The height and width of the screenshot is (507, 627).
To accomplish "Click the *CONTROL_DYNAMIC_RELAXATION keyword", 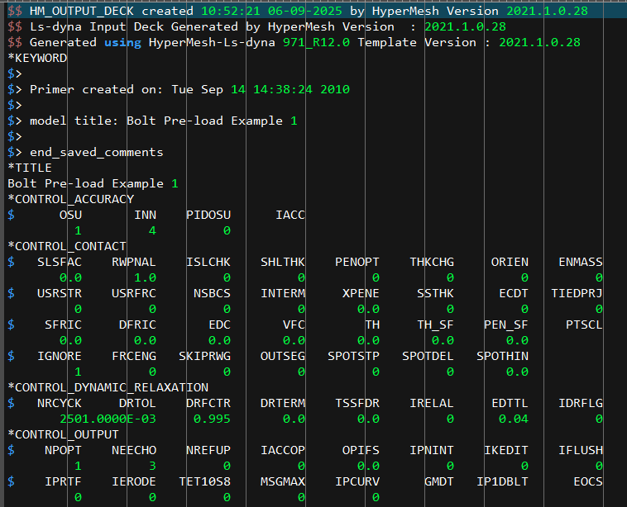I will [x=108, y=387].
